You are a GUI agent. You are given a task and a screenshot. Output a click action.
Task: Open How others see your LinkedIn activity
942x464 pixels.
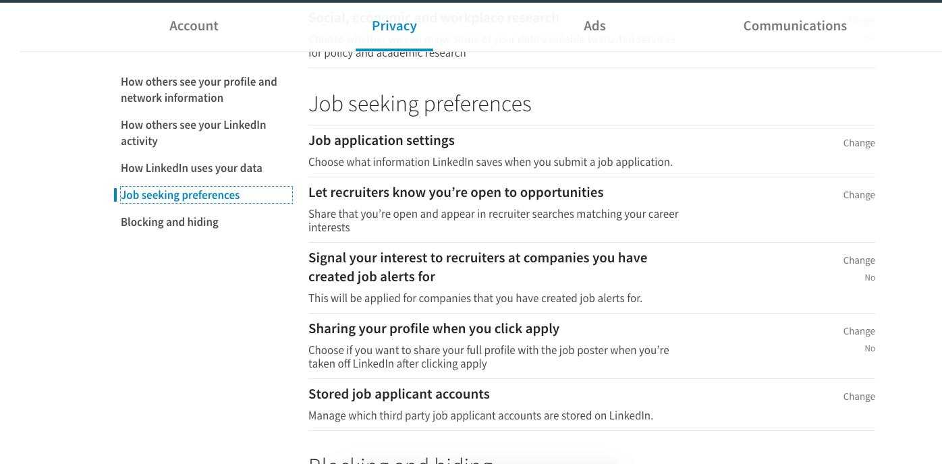click(x=194, y=133)
